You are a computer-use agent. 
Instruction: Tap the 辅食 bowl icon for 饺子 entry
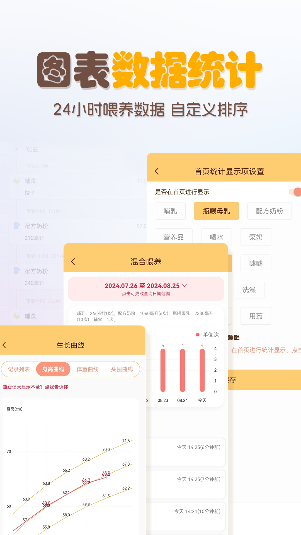(17, 181)
